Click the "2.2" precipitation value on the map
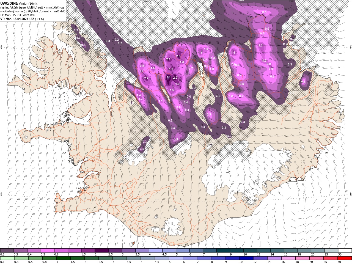Viewport: 352px width, 264px height. [x=146, y=78]
